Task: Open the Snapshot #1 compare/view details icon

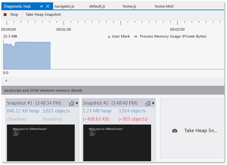Action: tap(72, 103)
